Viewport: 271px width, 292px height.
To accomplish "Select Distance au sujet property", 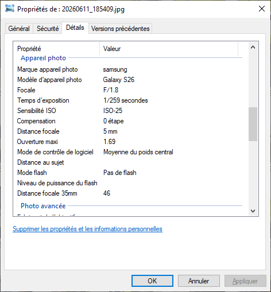I will click(41, 162).
